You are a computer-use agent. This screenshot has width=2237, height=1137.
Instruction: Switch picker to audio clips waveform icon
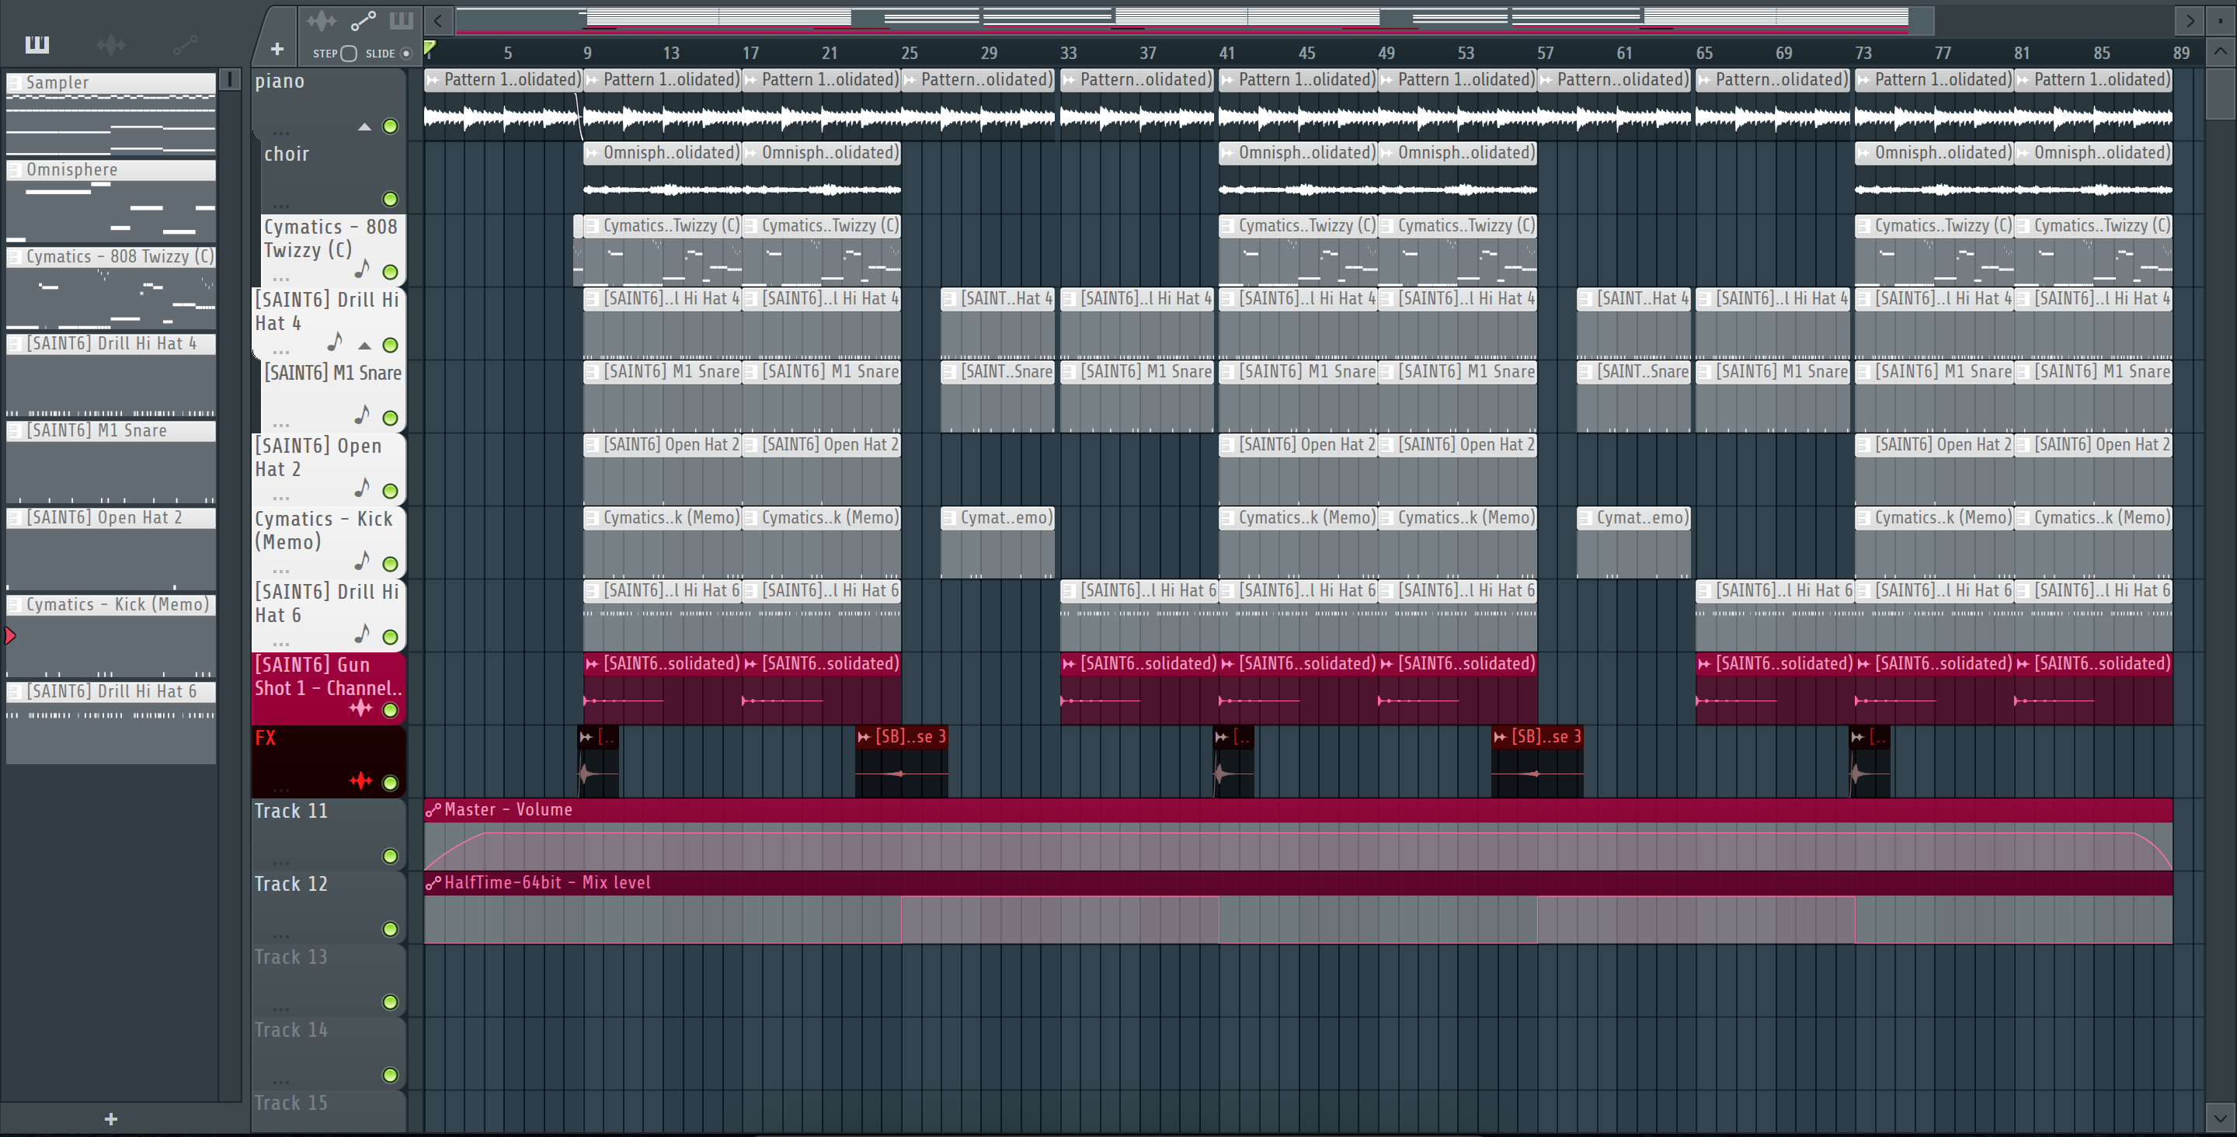(x=111, y=44)
